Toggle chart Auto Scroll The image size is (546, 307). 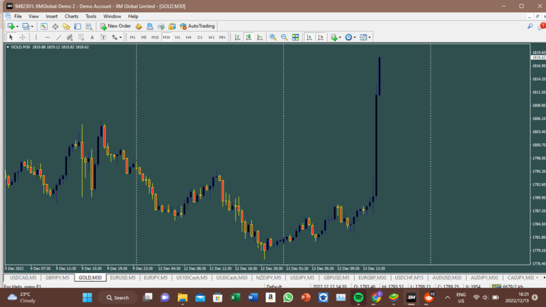(309, 38)
